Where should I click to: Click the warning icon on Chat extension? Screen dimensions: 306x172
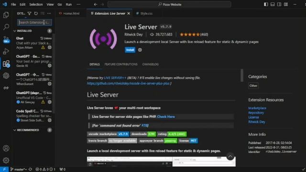point(43,47)
